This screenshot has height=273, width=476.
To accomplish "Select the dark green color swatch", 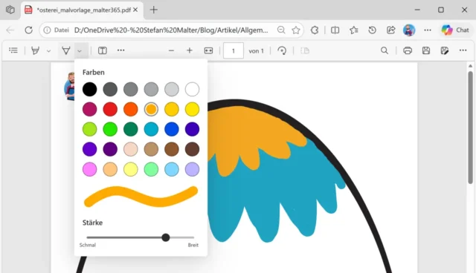I will (x=131, y=129).
